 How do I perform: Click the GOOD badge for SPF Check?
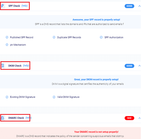[x=129, y=6]
